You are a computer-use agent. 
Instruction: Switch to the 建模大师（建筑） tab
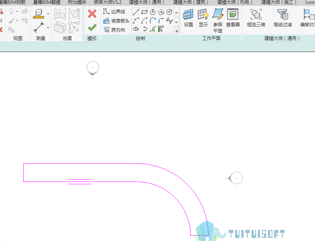pos(191,2)
